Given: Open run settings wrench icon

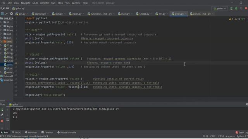Looking at the screenshot, I should tap(2, 115).
